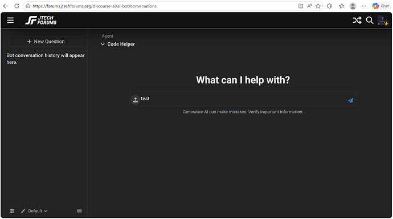
Task: Open the browser split screen icon
Action: pyautogui.click(x=301, y=6)
